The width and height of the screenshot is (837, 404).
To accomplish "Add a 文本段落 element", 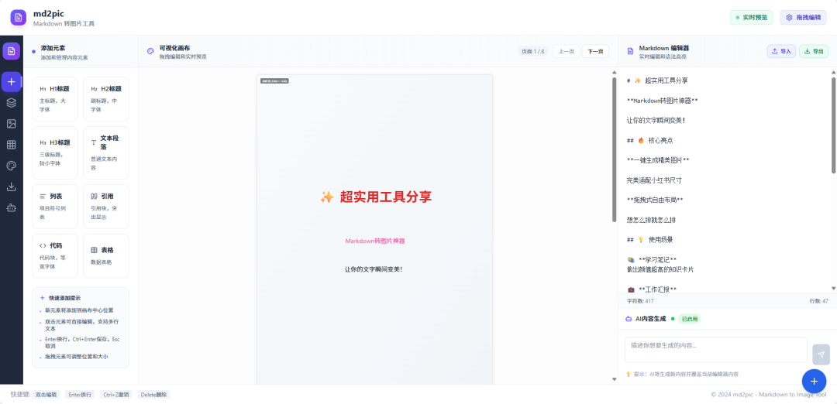I will point(106,153).
